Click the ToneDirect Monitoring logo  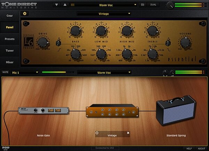pyautogui.click(x=19, y=5)
